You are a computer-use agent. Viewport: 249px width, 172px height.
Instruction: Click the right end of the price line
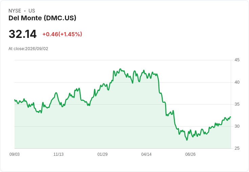point(230,117)
